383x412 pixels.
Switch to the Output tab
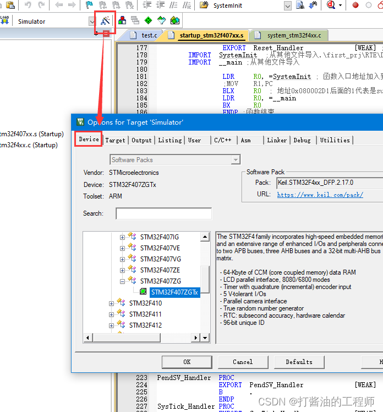141,140
